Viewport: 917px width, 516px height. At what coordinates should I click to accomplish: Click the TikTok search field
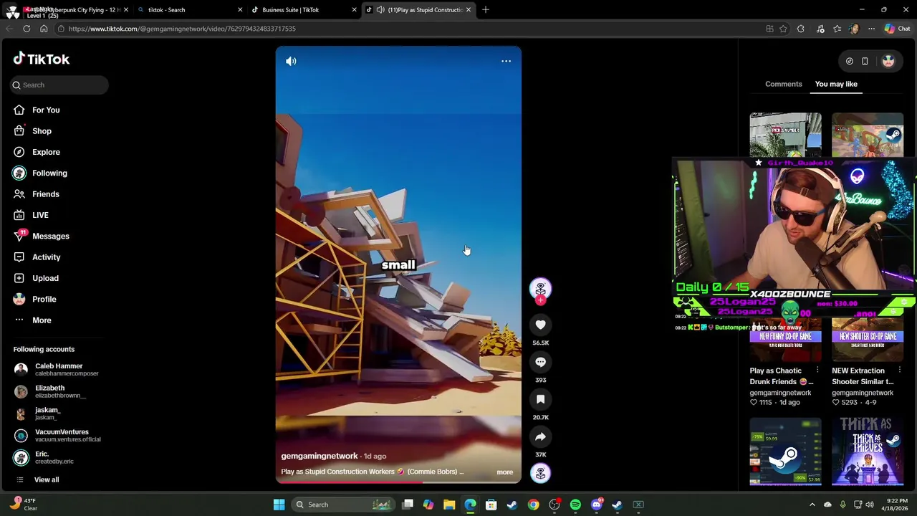click(x=59, y=85)
